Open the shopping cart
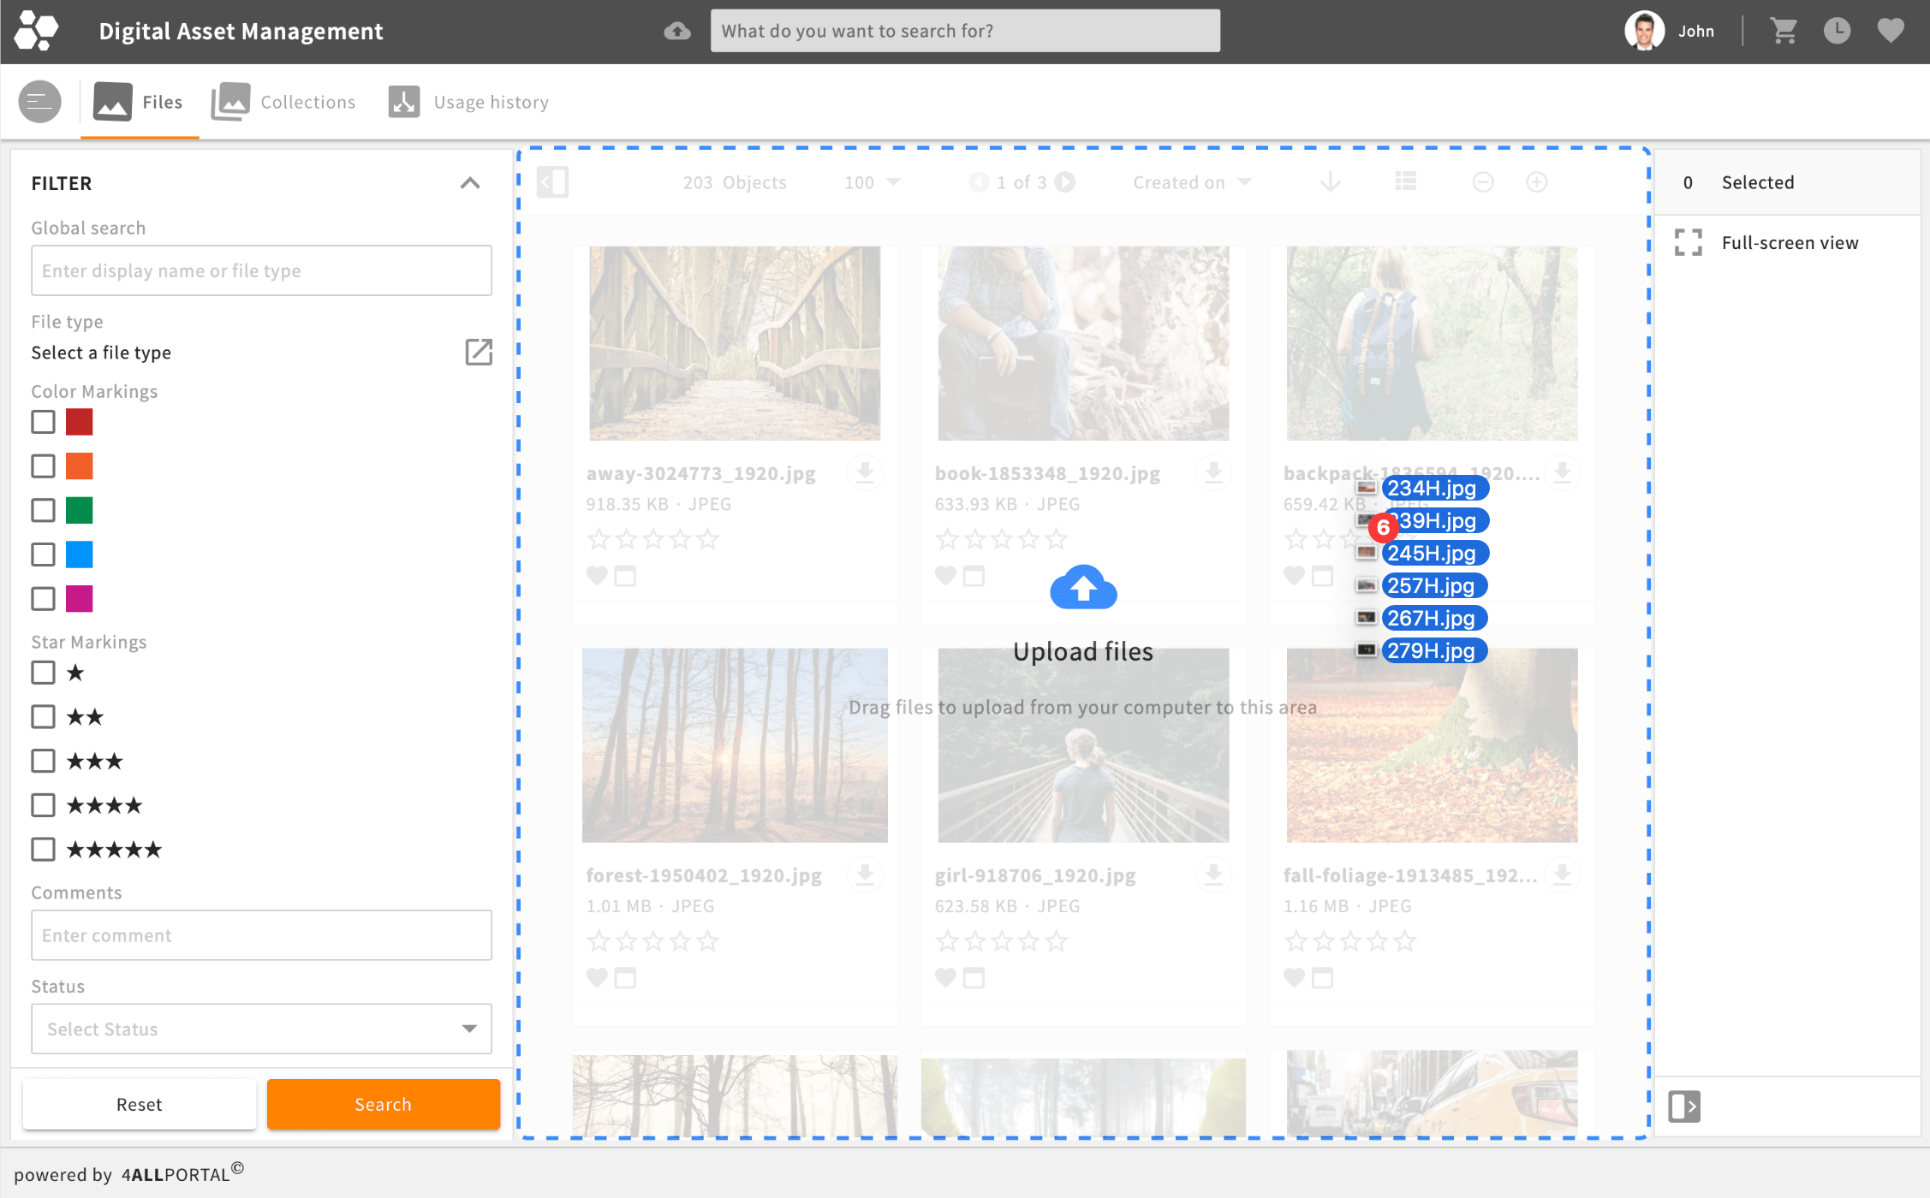1930x1198 pixels. click(x=1784, y=31)
